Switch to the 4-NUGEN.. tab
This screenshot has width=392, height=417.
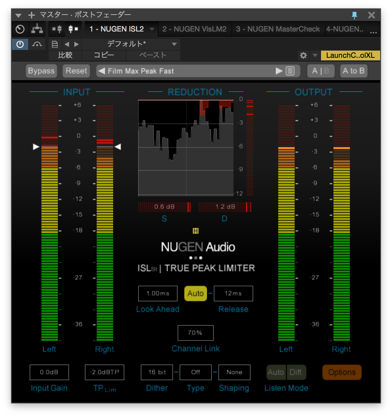[345, 29]
